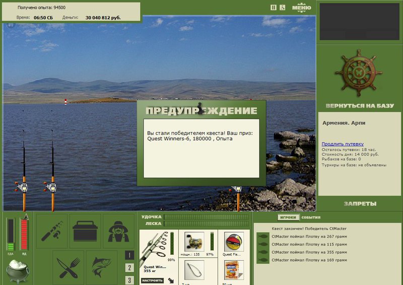
Task: Click 'Рыбаков на базе: 0'
Action: pos(342,159)
